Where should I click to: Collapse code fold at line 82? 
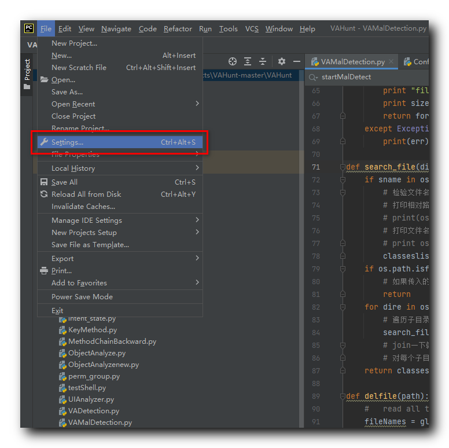[343, 307]
